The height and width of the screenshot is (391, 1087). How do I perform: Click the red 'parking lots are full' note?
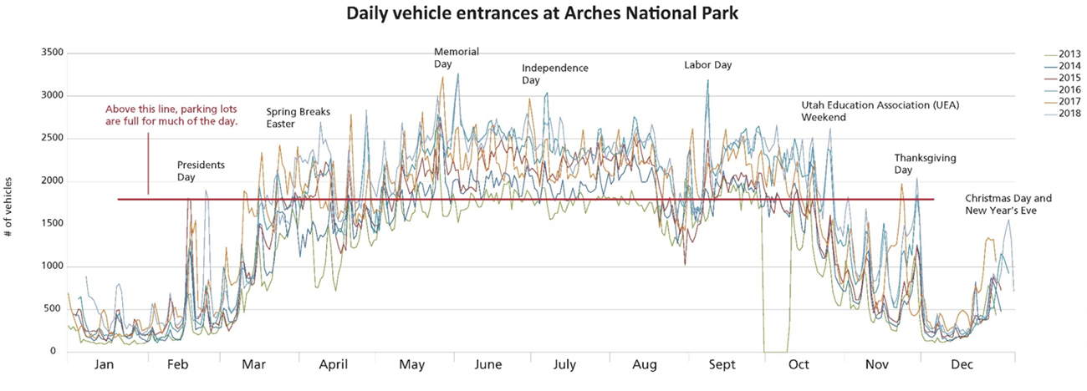tap(171, 115)
